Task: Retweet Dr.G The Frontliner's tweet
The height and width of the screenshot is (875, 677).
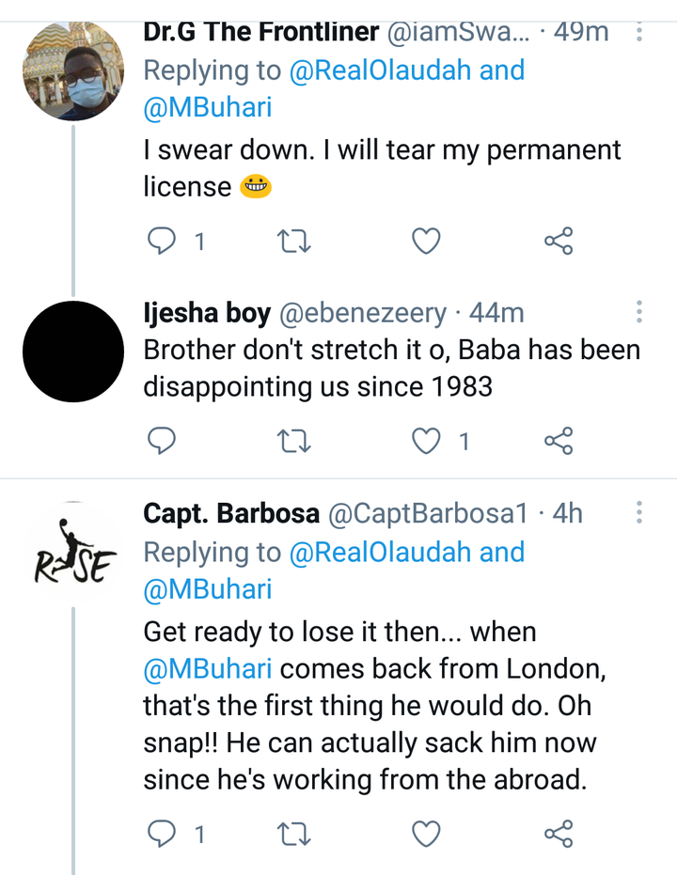Action: click(294, 241)
